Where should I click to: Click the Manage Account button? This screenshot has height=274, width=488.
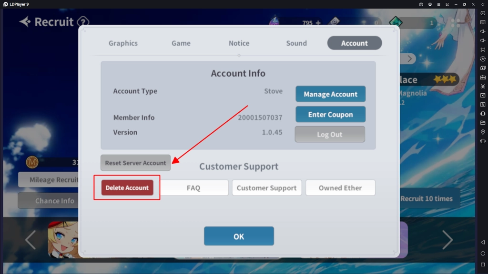(330, 94)
